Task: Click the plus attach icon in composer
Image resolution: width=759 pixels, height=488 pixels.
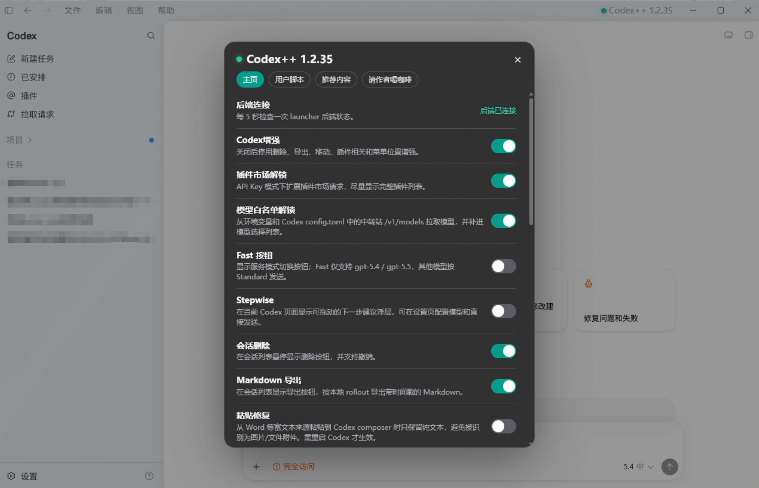Action: pos(256,467)
